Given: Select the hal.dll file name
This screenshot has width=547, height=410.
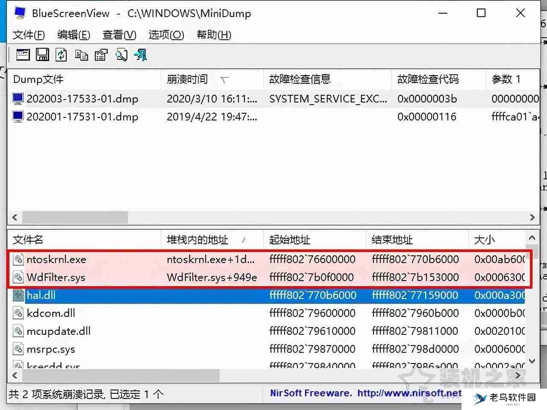Looking at the screenshot, I should (41, 295).
